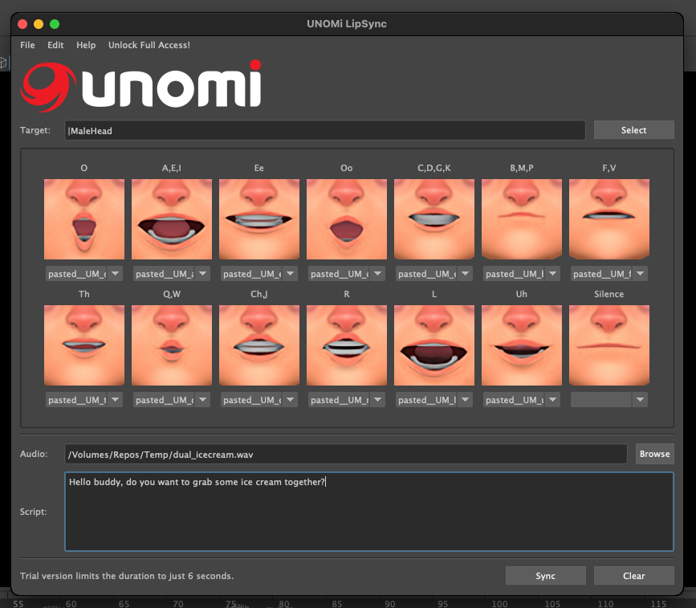
Task: Maximize the UNOMi LipSync window
Action: (x=55, y=24)
